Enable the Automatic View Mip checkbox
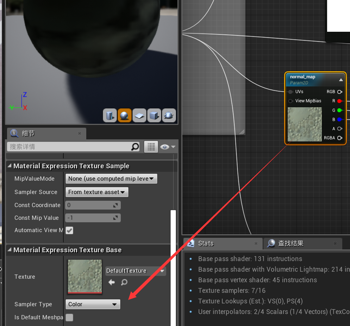 [69, 230]
